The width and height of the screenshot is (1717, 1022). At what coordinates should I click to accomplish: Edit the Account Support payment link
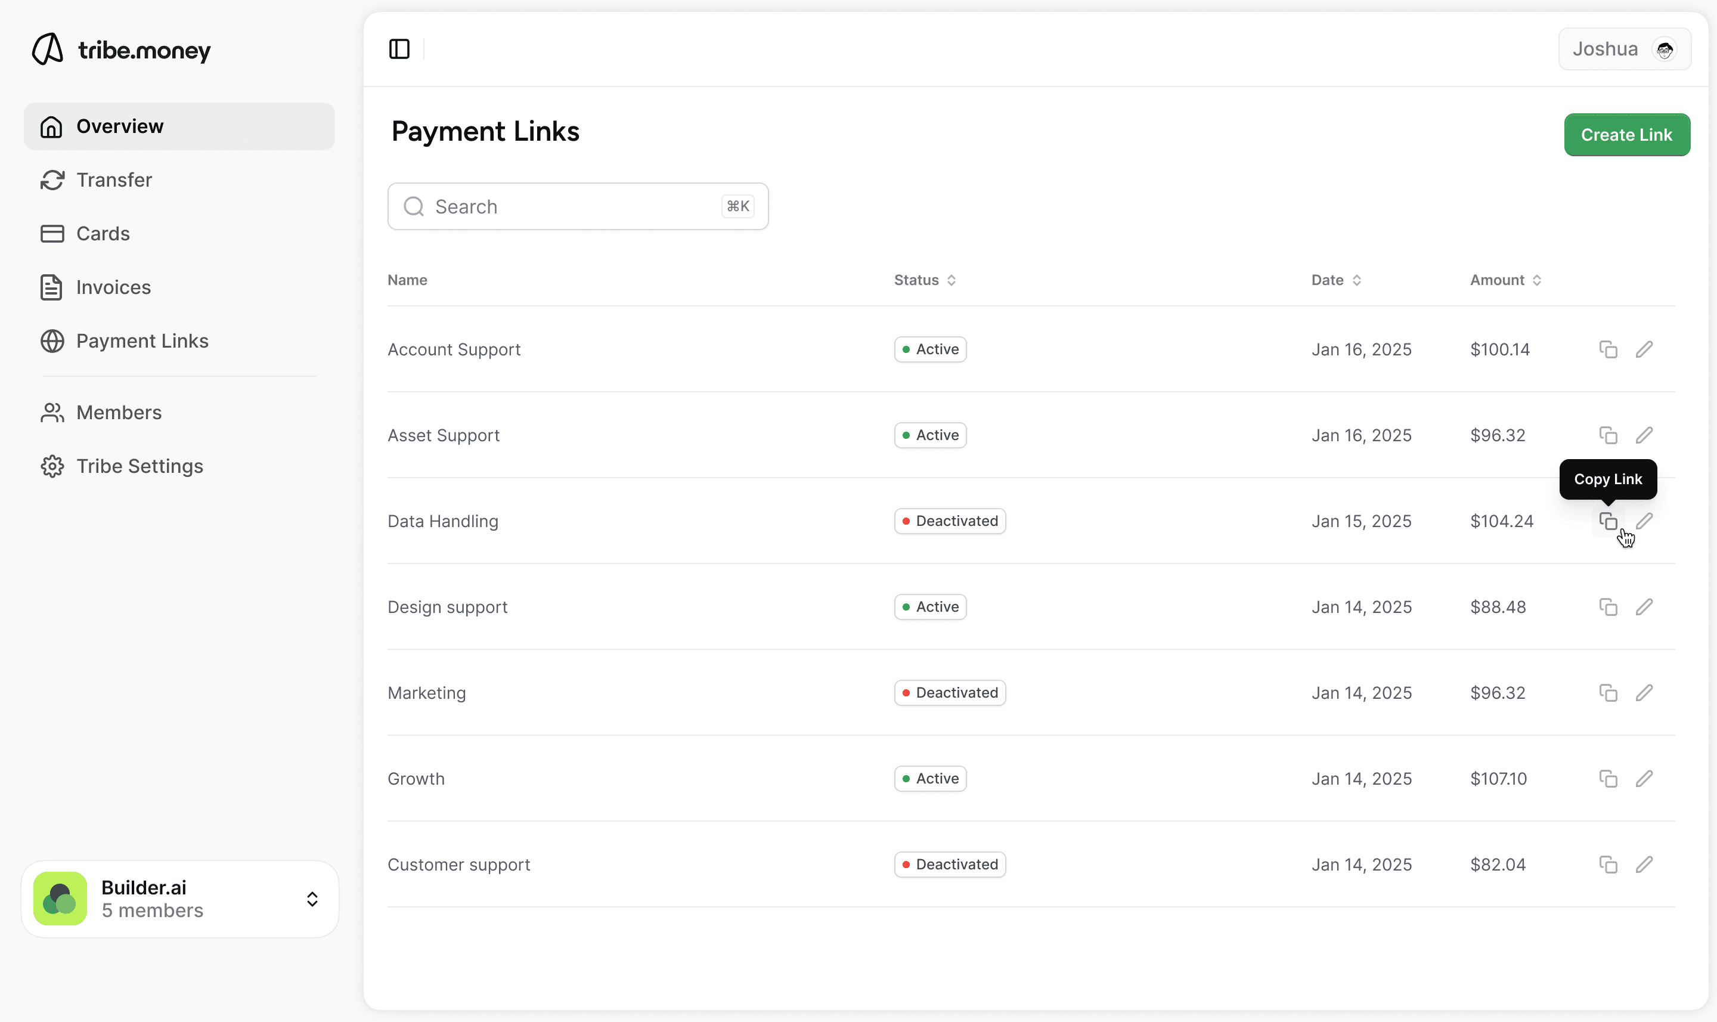click(1644, 349)
